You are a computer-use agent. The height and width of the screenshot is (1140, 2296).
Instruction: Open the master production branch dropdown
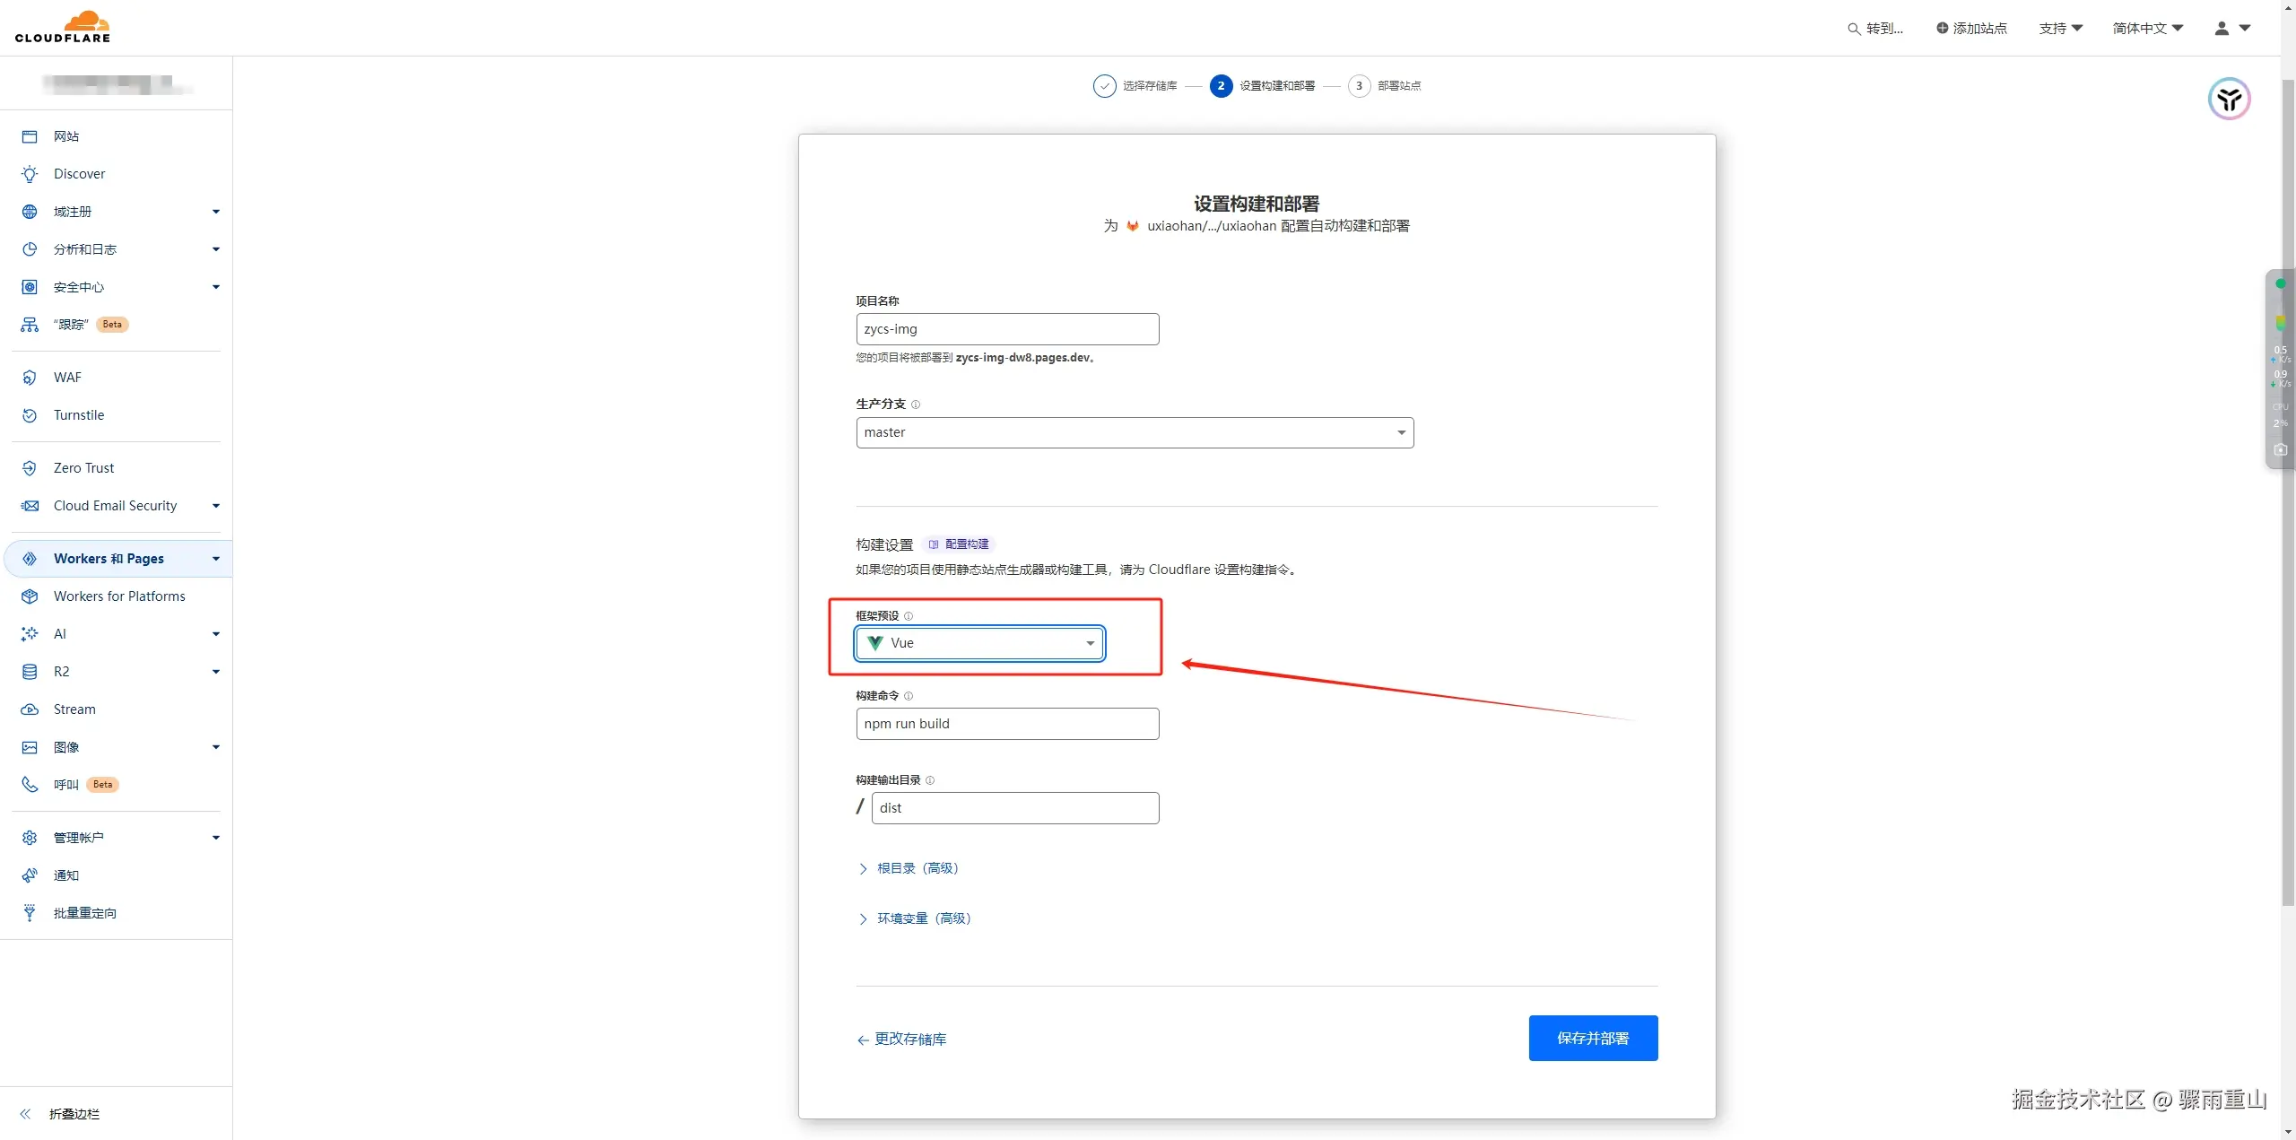coord(1134,432)
